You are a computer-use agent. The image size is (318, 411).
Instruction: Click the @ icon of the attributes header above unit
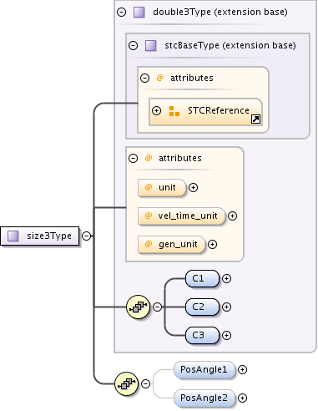149,158
